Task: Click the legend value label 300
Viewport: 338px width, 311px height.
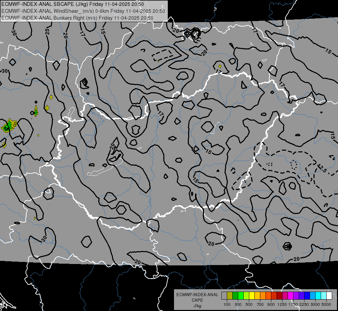Action: 238,304
